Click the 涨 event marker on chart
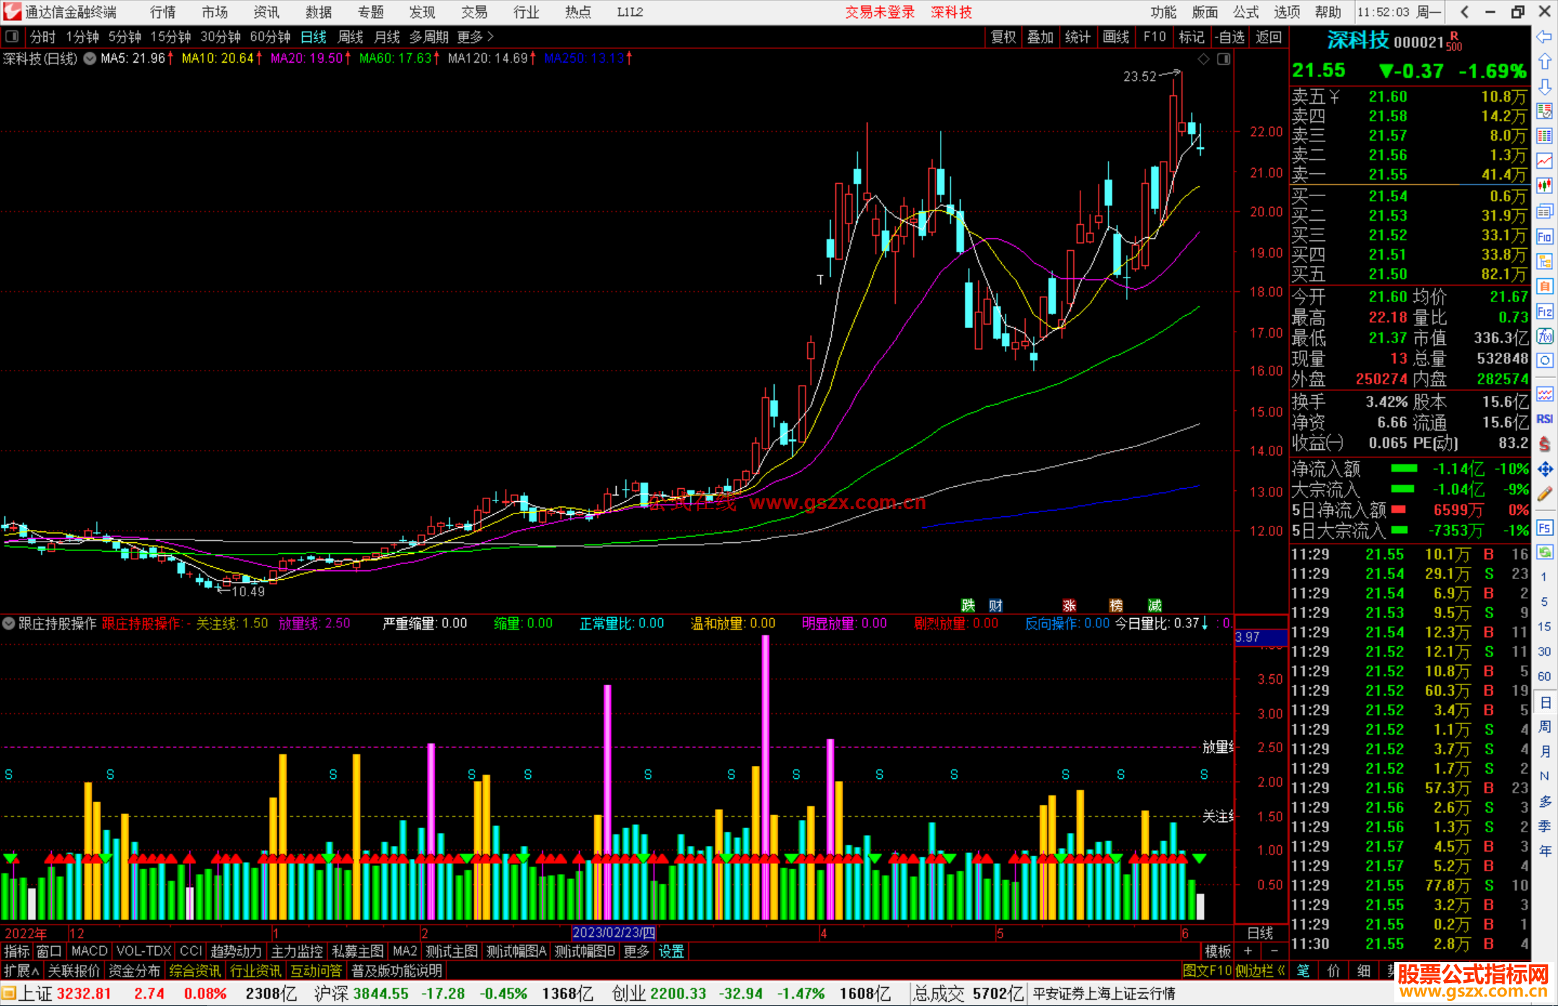The image size is (1558, 1006). click(1069, 606)
